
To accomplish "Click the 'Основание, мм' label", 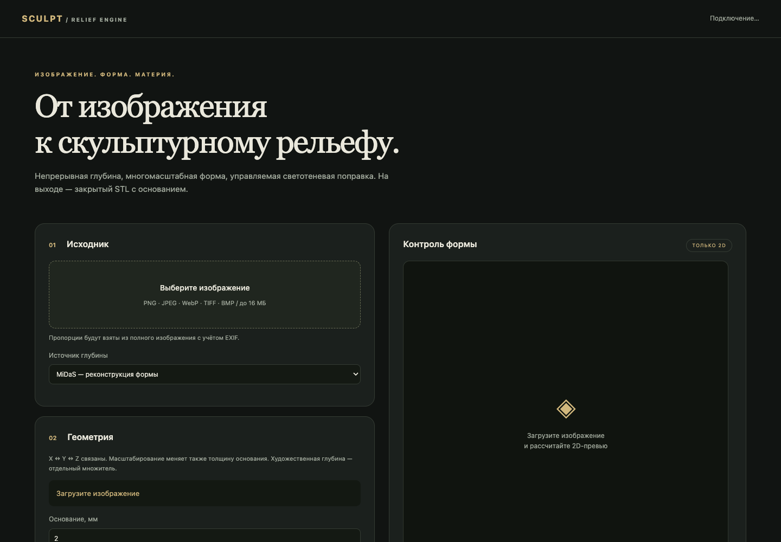I will tap(73, 519).
